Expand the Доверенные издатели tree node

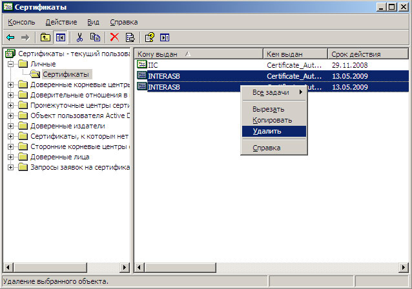pyautogui.click(x=11, y=126)
